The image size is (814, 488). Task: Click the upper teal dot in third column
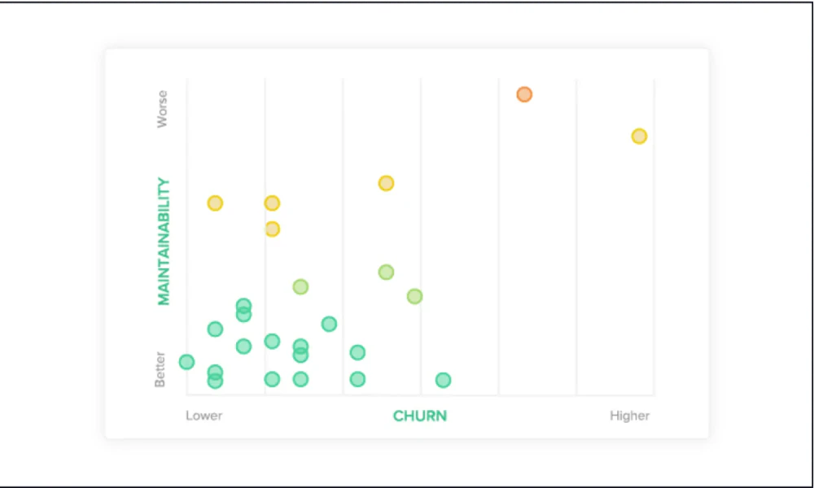point(357,352)
